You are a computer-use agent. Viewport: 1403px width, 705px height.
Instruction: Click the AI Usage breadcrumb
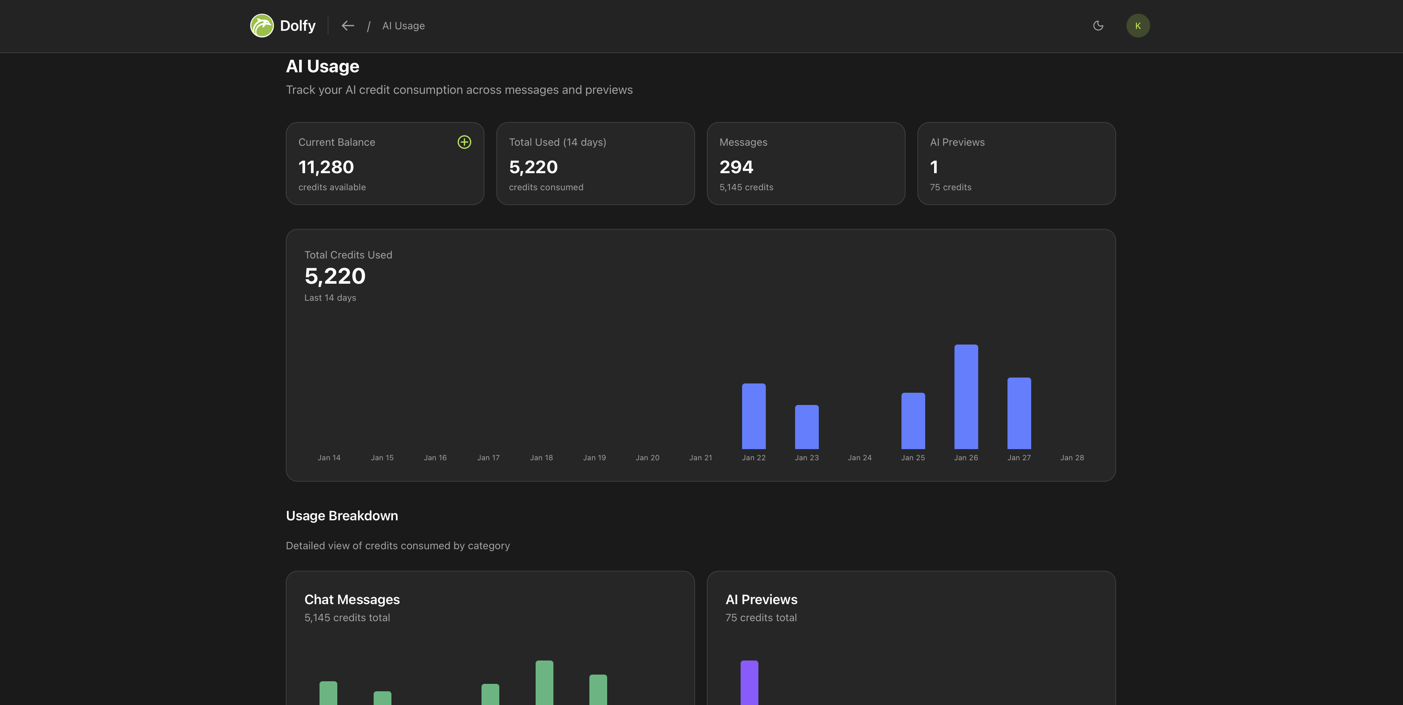[x=403, y=26]
